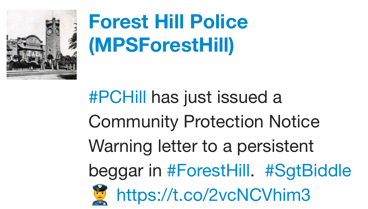Select the #SgtBiddle hashtag
The image size is (368, 209).
(x=308, y=171)
